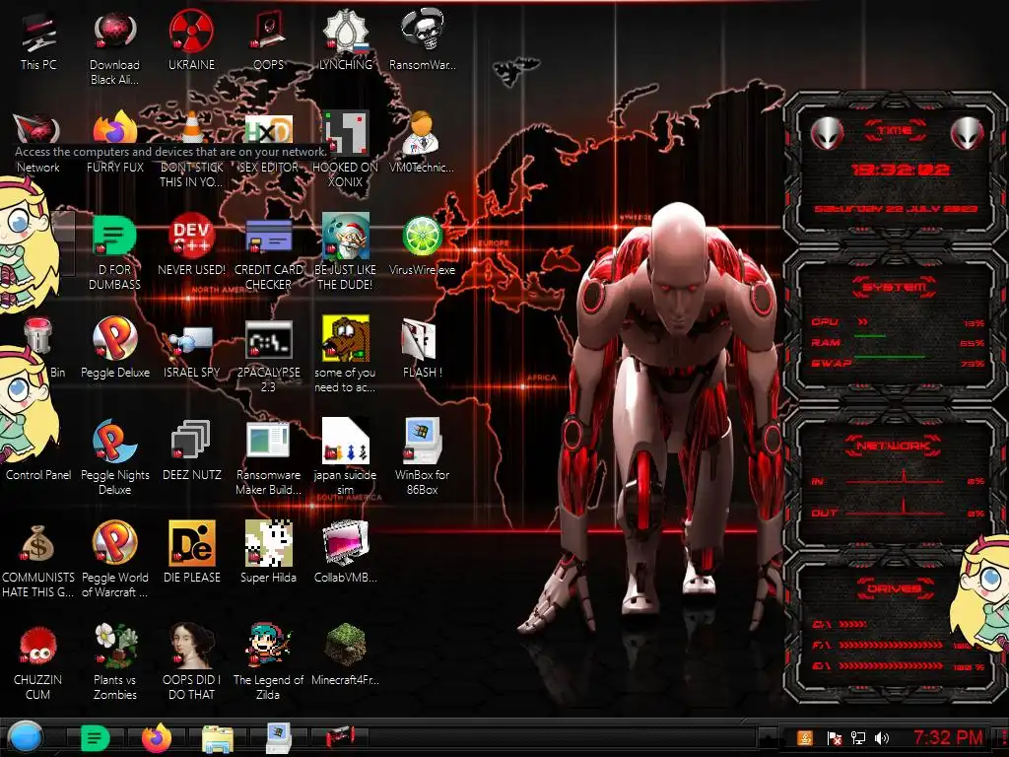Select the VirusWire.exe lime icon
This screenshot has height=757, width=1009.
pos(422,245)
